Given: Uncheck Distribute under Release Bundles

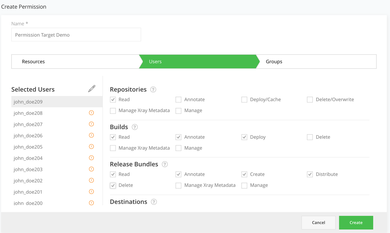Looking at the screenshot, I should pyautogui.click(x=310, y=174).
